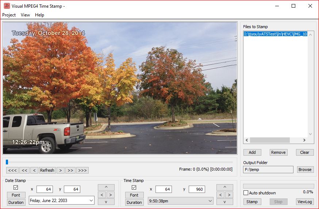The height and width of the screenshot is (209, 319).
Task: Step forward one frame with > button
Action: 61,170
